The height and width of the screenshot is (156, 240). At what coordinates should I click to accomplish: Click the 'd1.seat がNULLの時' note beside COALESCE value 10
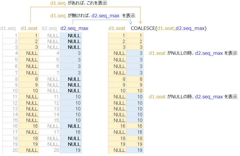pos(193,97)
